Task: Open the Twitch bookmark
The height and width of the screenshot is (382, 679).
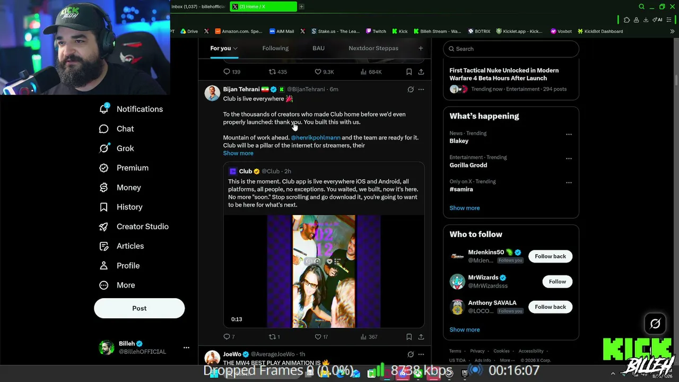Action: [376, 31]
